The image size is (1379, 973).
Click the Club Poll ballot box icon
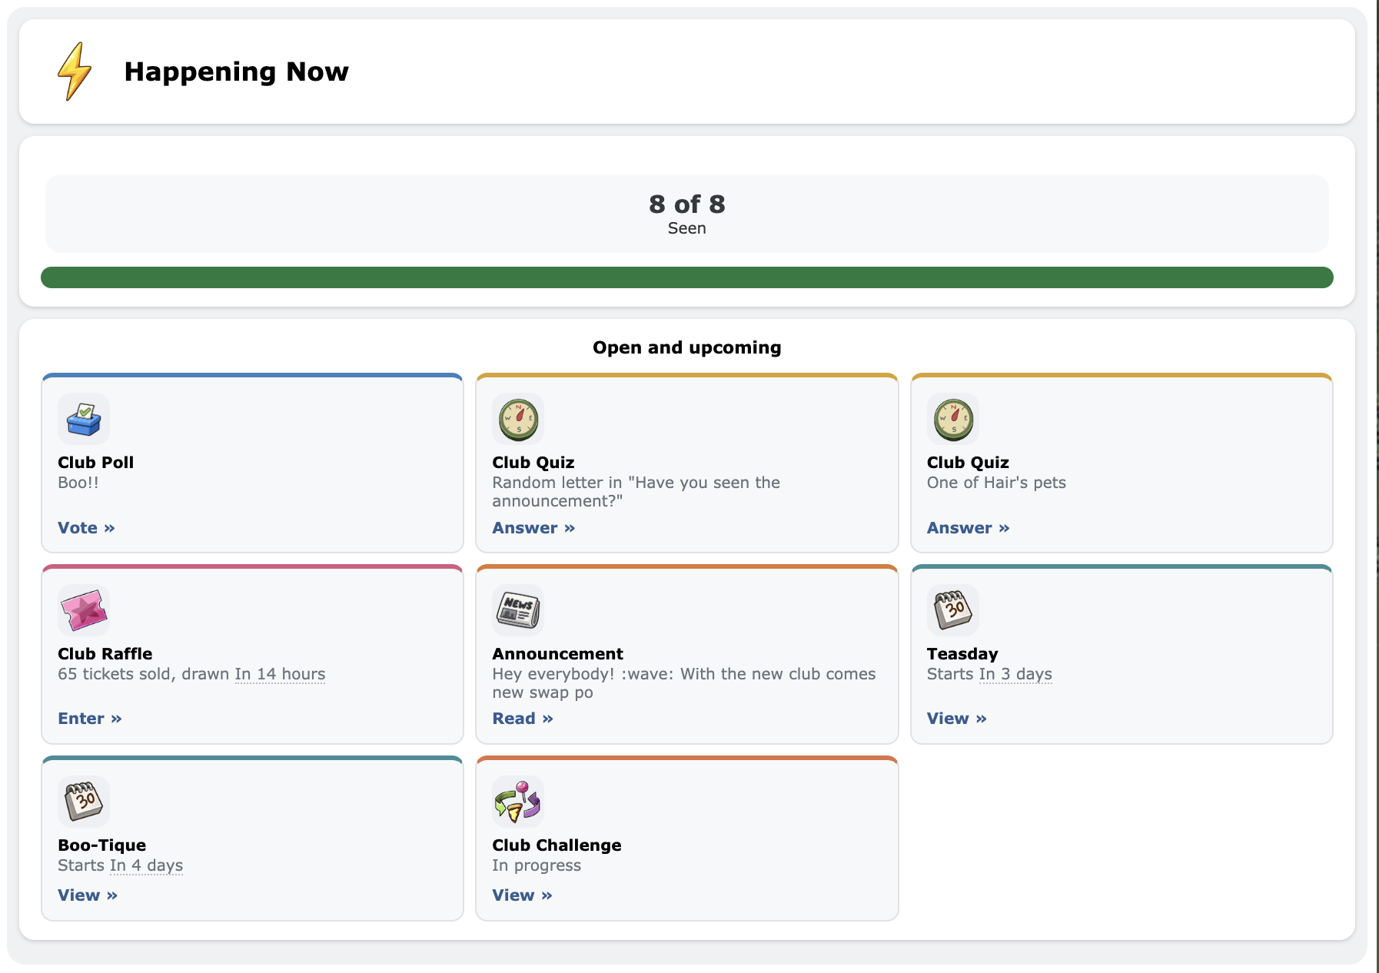pos(84,419)
